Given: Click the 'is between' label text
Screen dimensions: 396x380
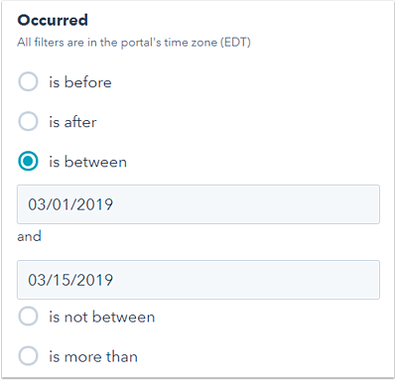Looking at the screenshot, I should [87, 162].
